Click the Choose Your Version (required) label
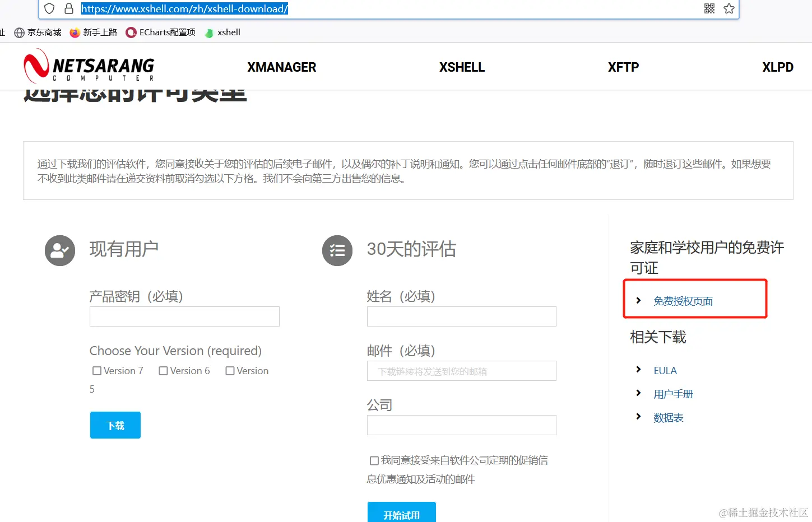812x522 pixels. 175,351
